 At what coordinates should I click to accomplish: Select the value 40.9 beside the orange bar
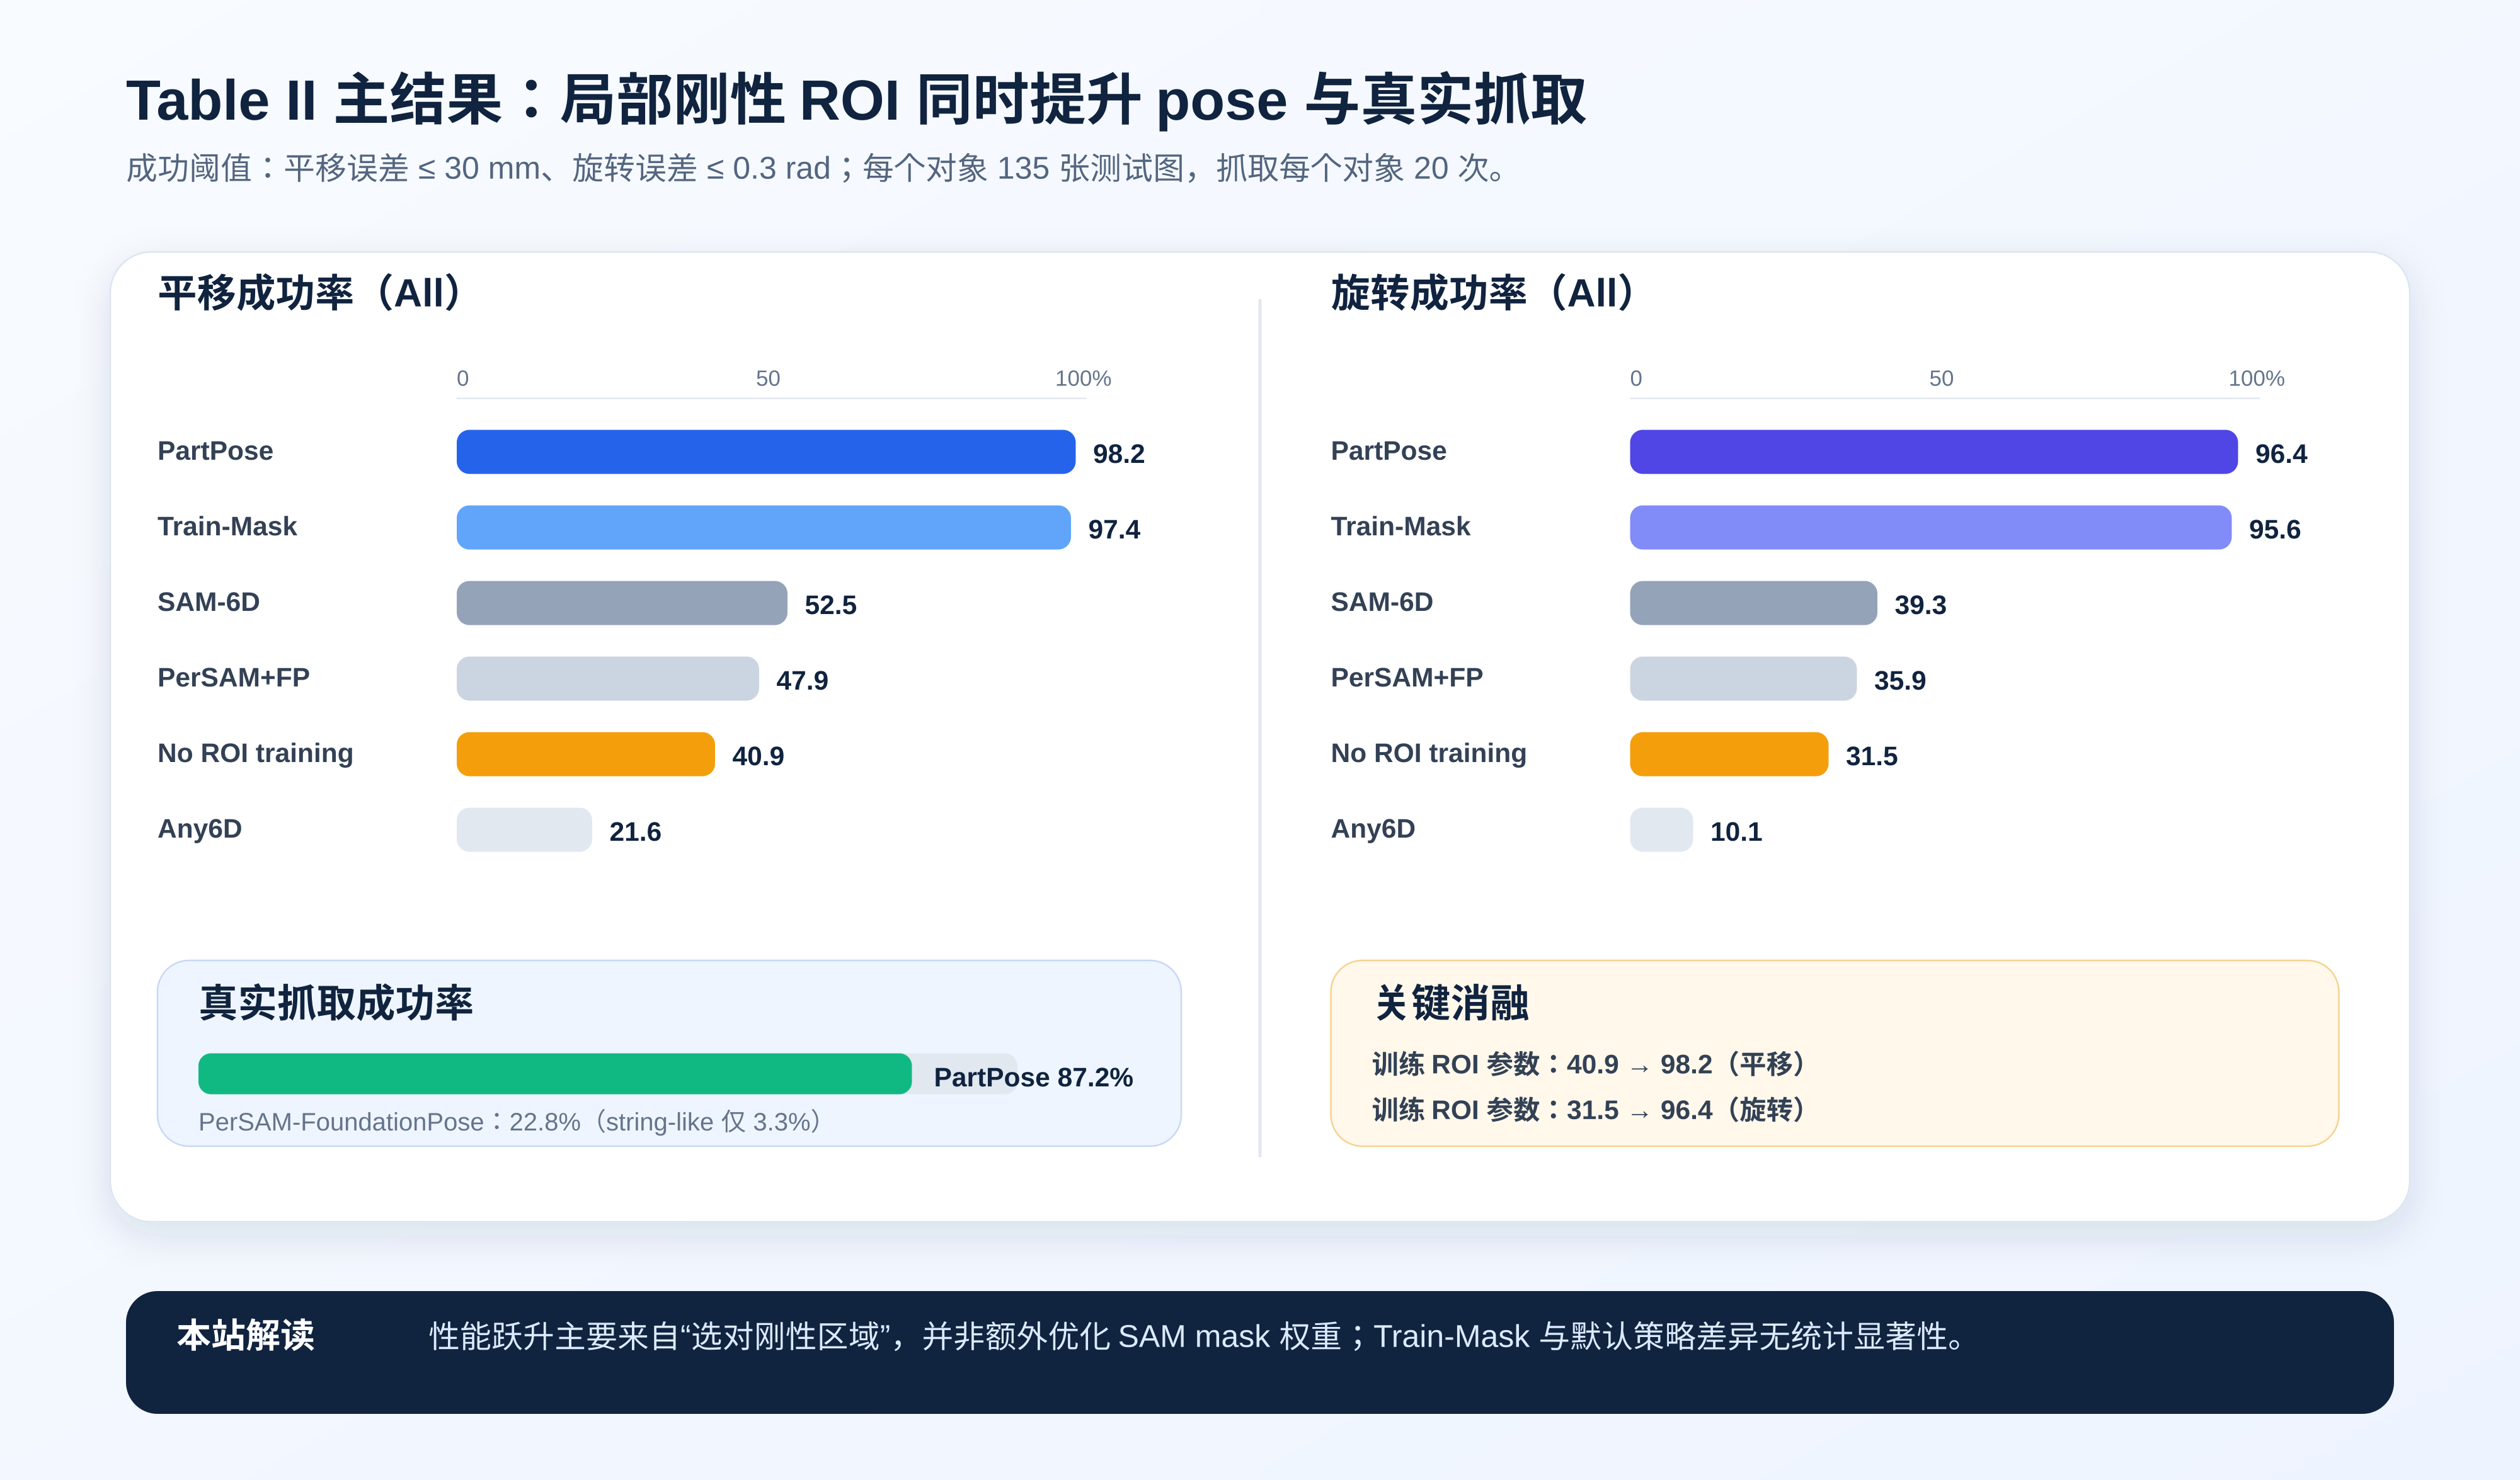click(x=758, y=756)
